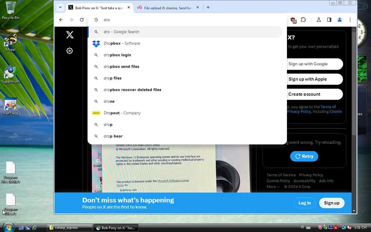The image size is (371, 232).
Task: Select the Mypal desktop shortcut
Action: click(10, 43)
